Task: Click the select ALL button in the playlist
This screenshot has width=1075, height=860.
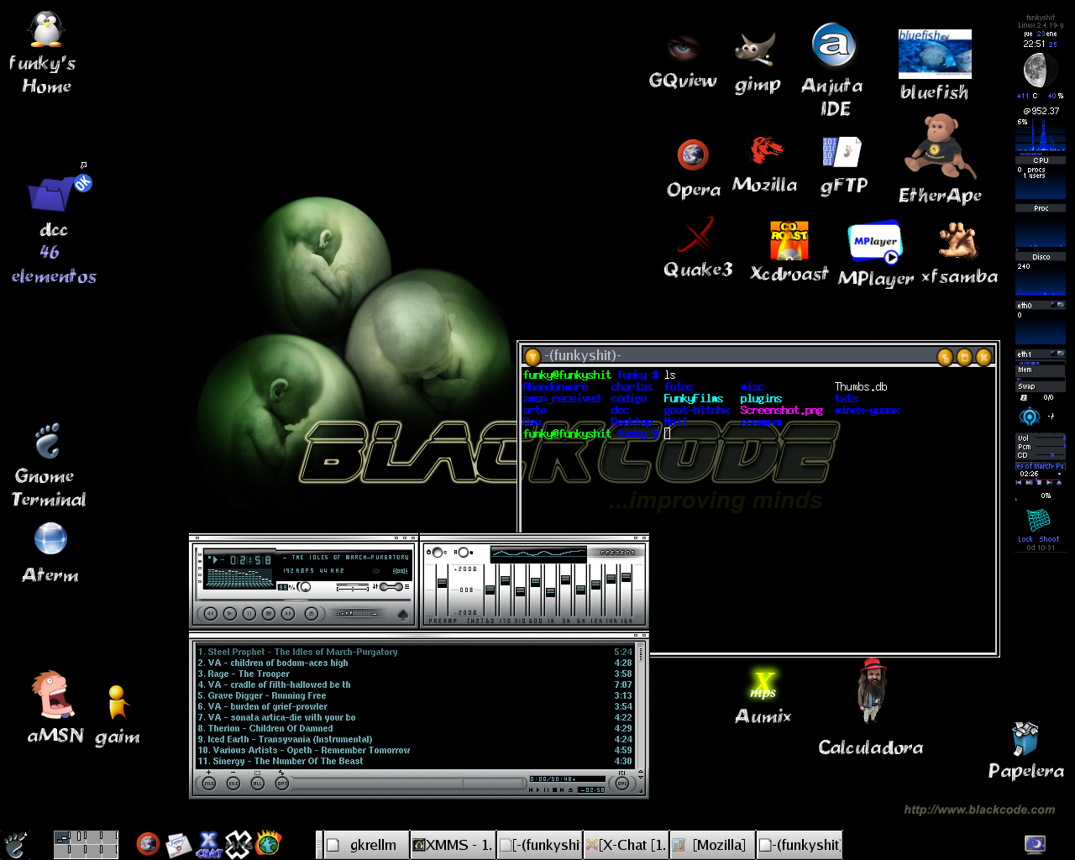Action: pos(258,784)
